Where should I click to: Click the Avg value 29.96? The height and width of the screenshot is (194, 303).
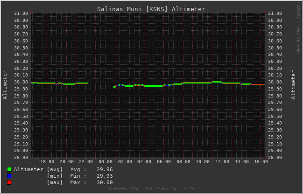click(105, 169)
